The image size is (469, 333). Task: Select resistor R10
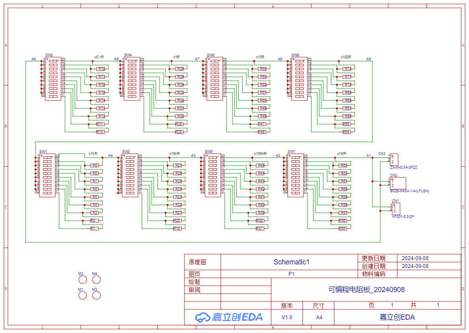100,132
